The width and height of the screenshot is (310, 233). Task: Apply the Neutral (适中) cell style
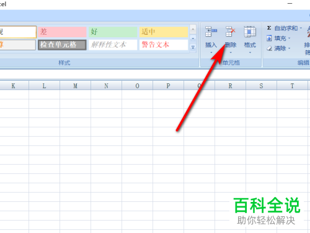tap(164, 32)
